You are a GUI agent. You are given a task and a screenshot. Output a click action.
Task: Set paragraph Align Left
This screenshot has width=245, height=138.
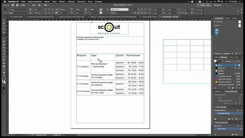coord(135,10)
